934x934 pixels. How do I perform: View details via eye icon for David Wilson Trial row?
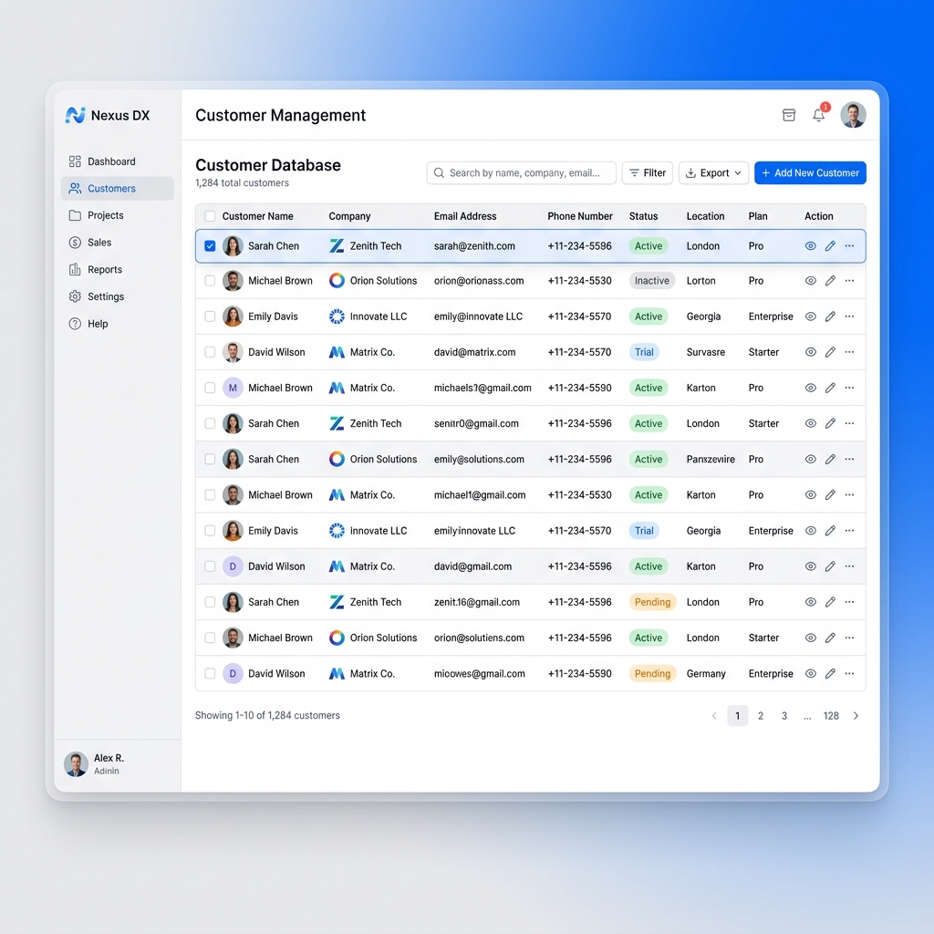[x=810, y=352]
